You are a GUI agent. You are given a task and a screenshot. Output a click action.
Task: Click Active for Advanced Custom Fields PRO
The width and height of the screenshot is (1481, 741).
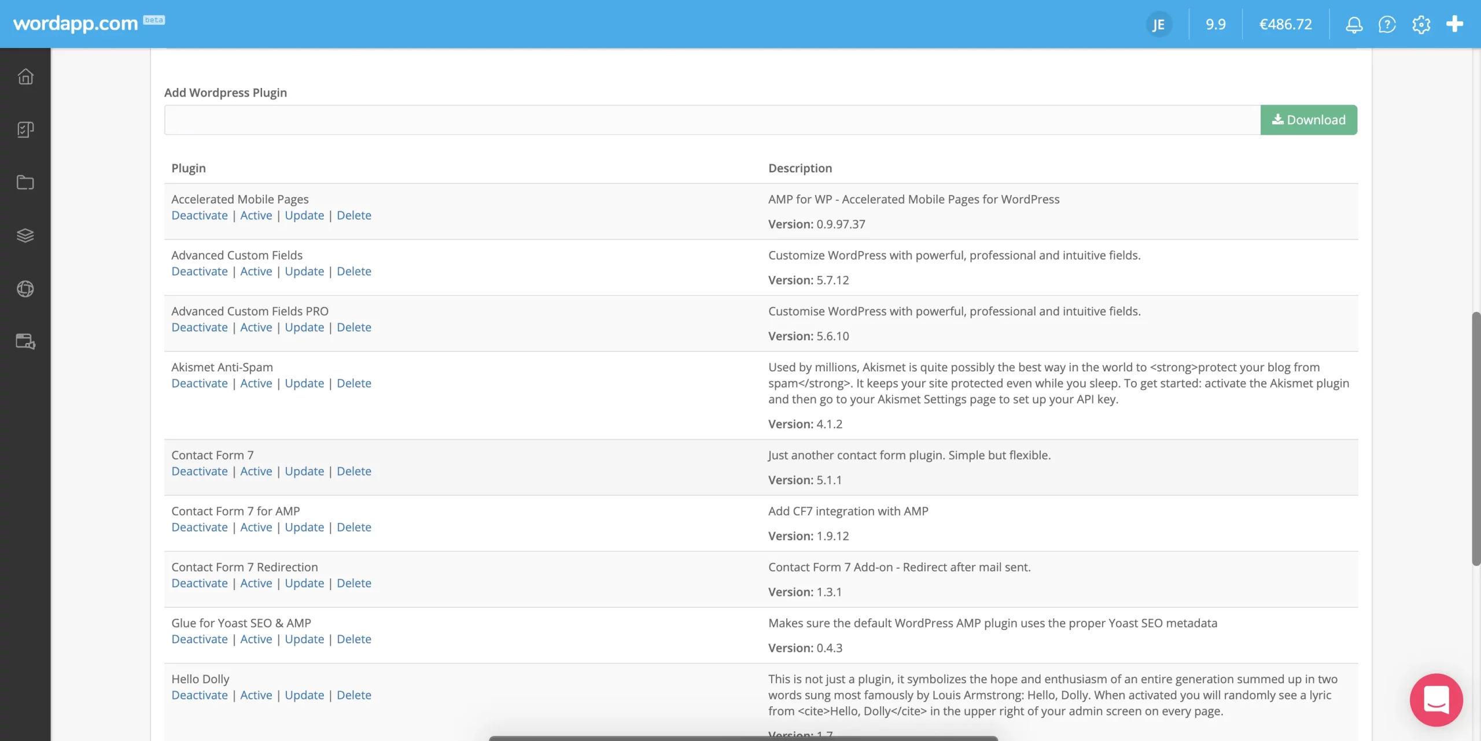click(x=256, y=327)
